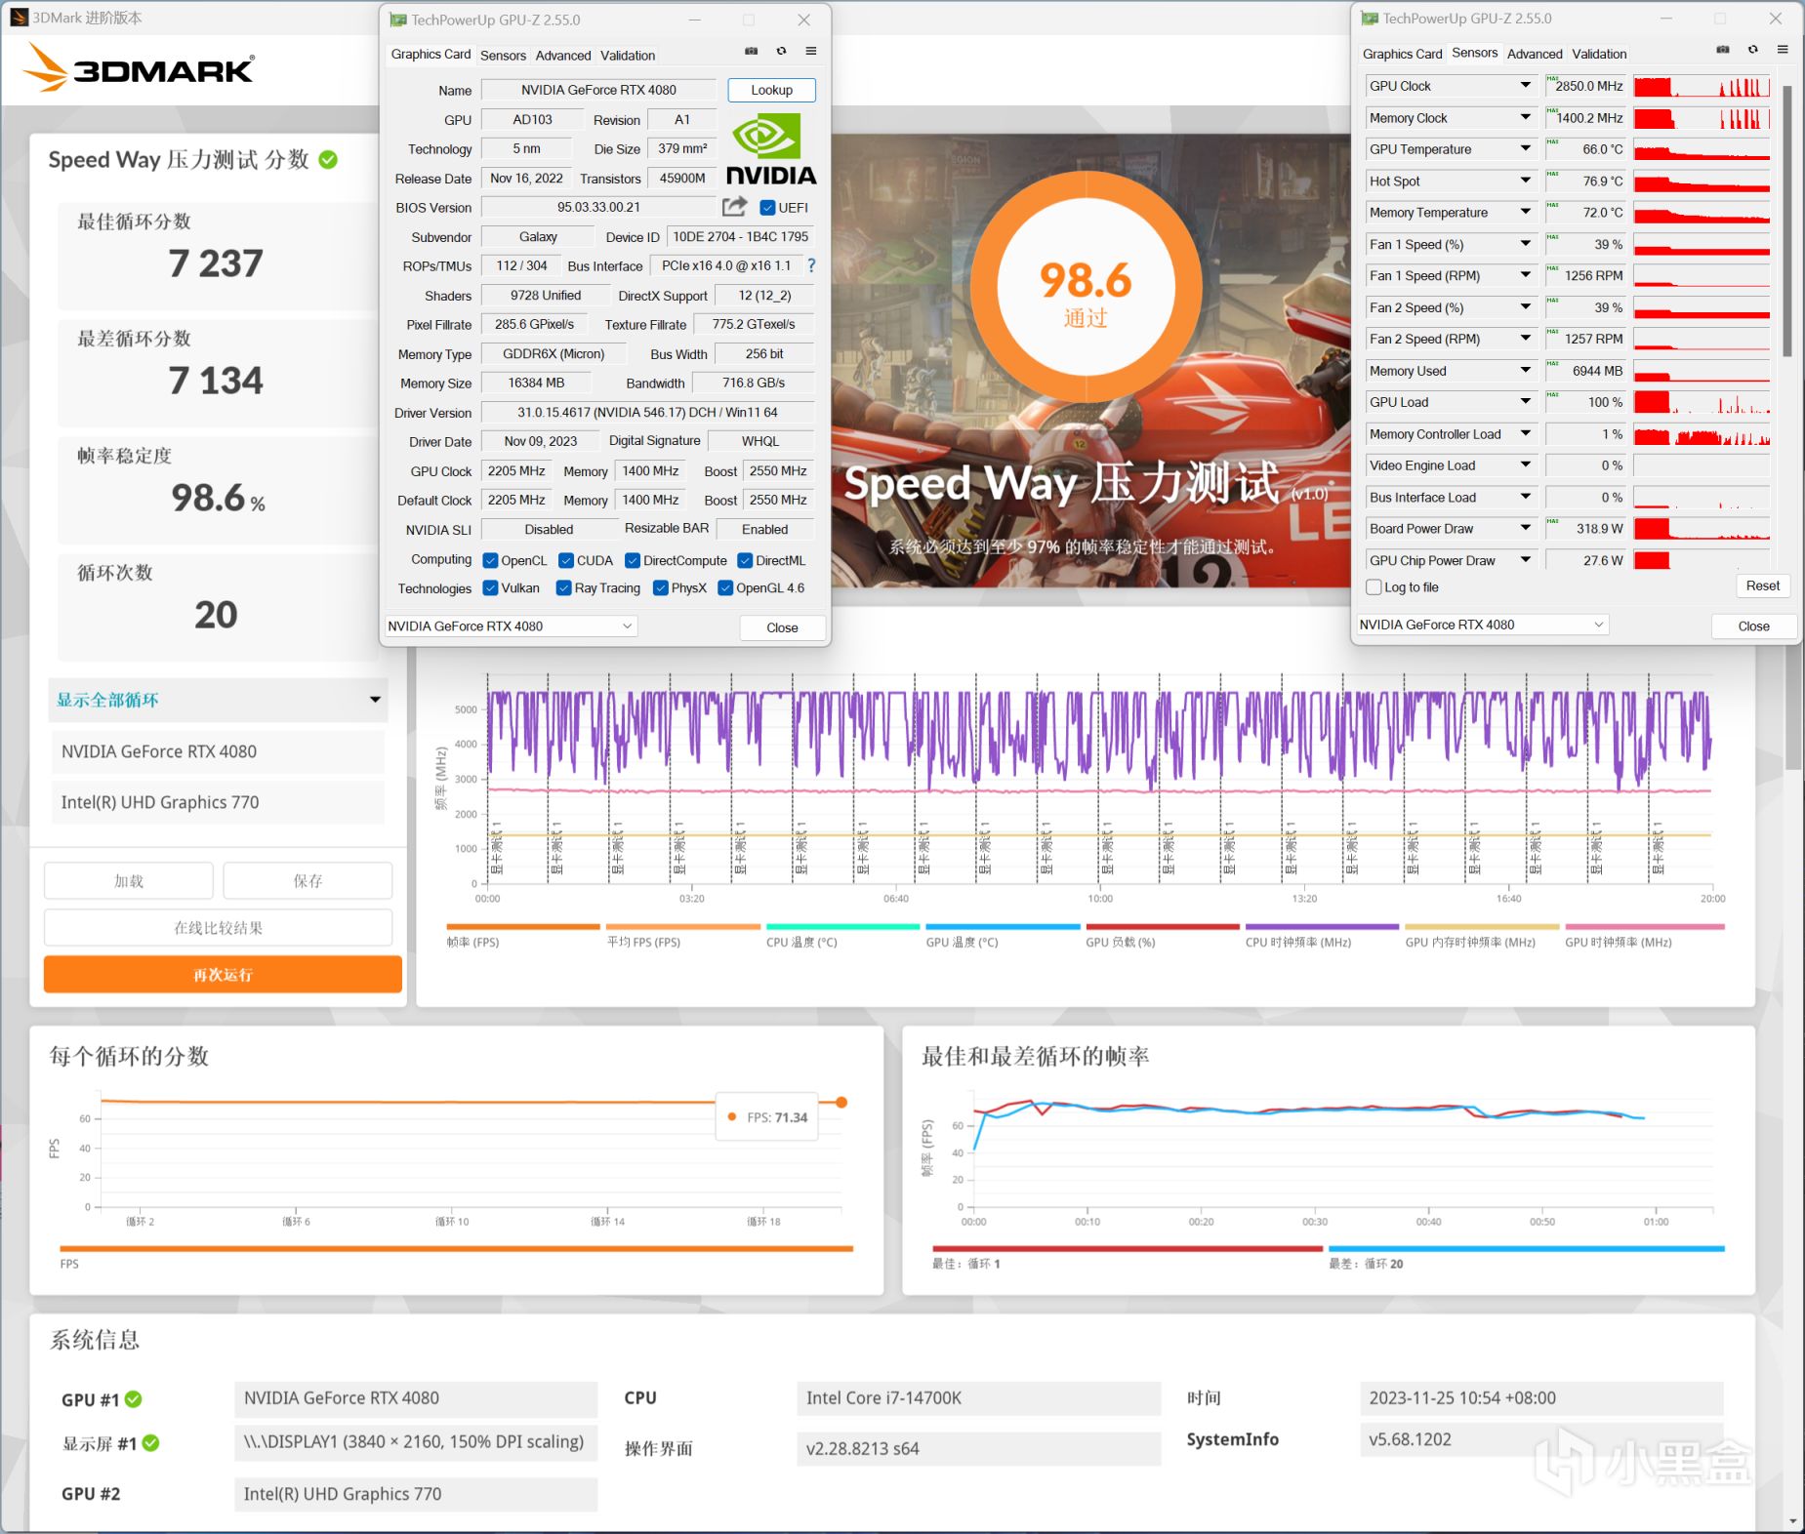Click the bus interface question mark icon
The width and height of the screenshot is (1805, 1534).
coord(811,265)
